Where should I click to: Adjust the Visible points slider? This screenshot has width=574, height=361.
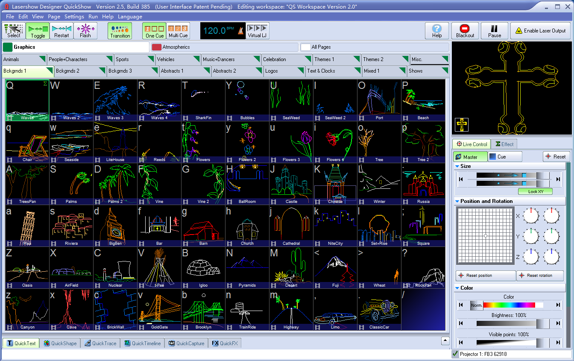coord(513,343)
